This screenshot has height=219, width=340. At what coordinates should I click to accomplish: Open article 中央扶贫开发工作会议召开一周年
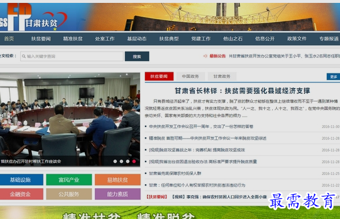201,127
